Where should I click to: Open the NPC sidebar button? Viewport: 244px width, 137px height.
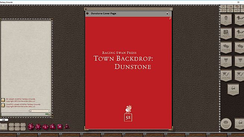(x=226, y=61)
